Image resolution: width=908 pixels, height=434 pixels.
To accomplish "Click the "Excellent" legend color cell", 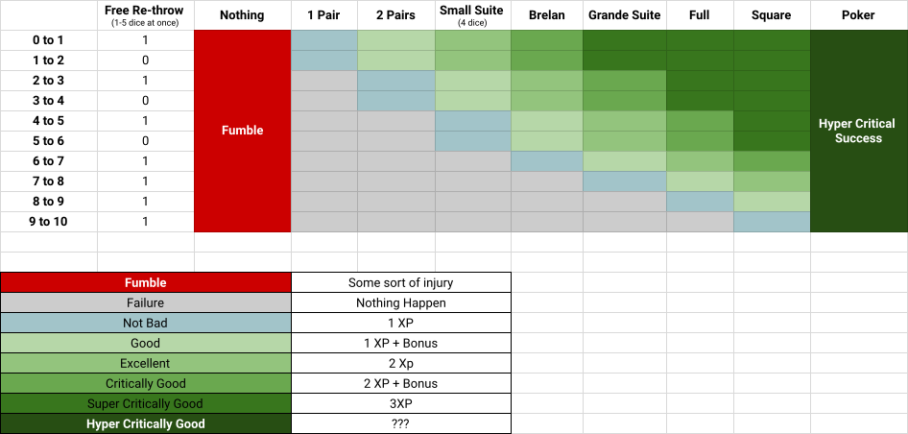I will tap(146, 363).
